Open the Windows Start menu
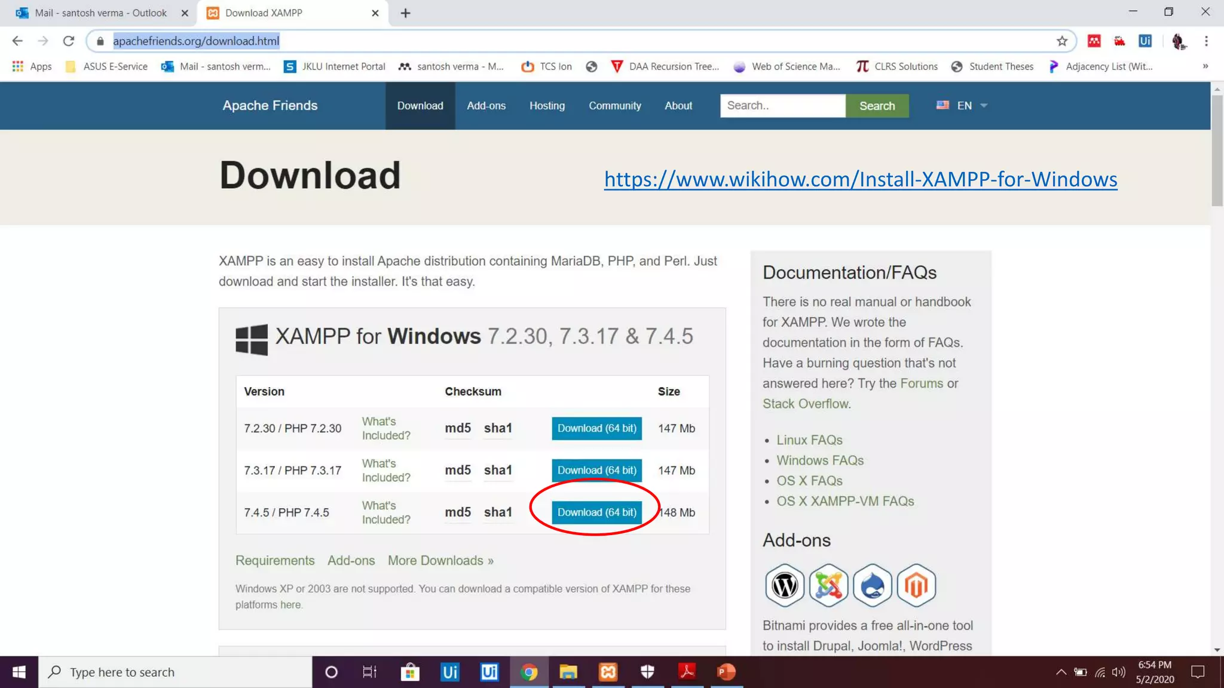The height and width of the screenshot is (688, 1224). coord(19,672)
